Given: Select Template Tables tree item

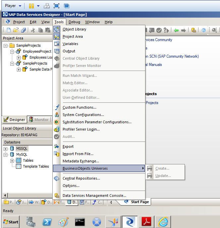Looking at the screenshot, I should pos(36,166).
